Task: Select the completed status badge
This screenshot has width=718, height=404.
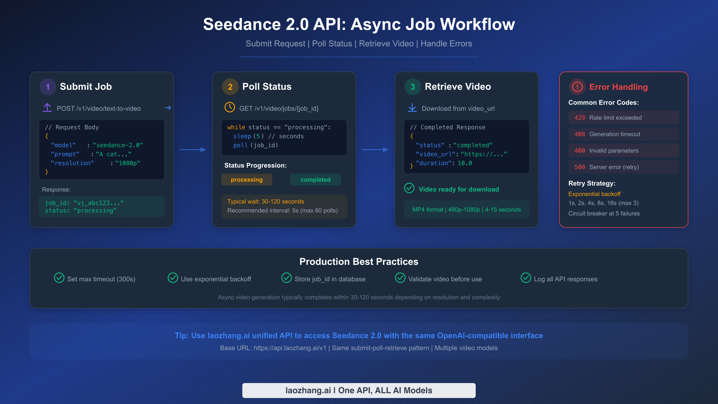Action: pyautogui.click(x=315, y=180)
